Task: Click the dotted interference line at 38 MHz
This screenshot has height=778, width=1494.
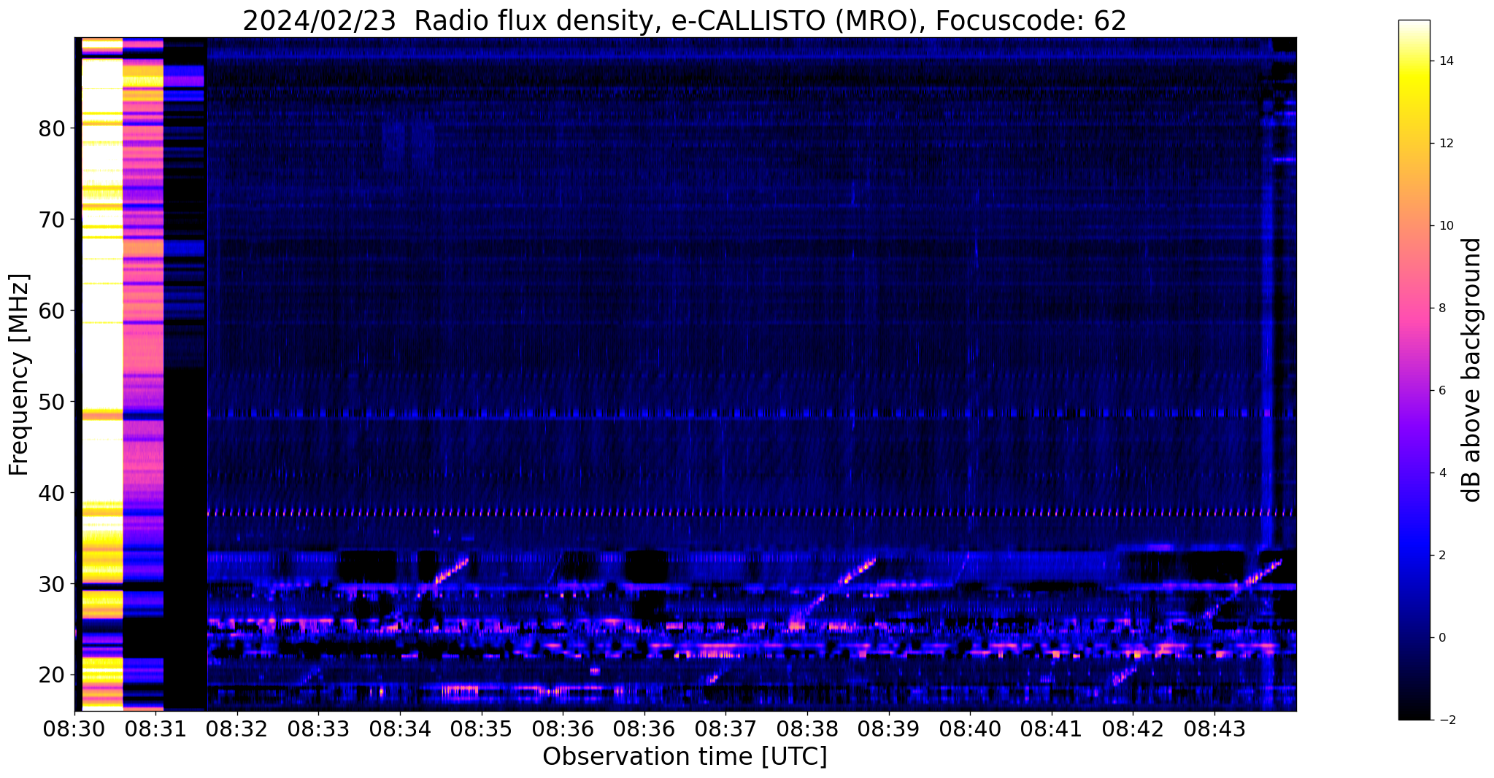Action: pos(752,513)
